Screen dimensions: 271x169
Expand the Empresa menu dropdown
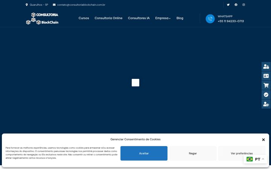[163, 18]
